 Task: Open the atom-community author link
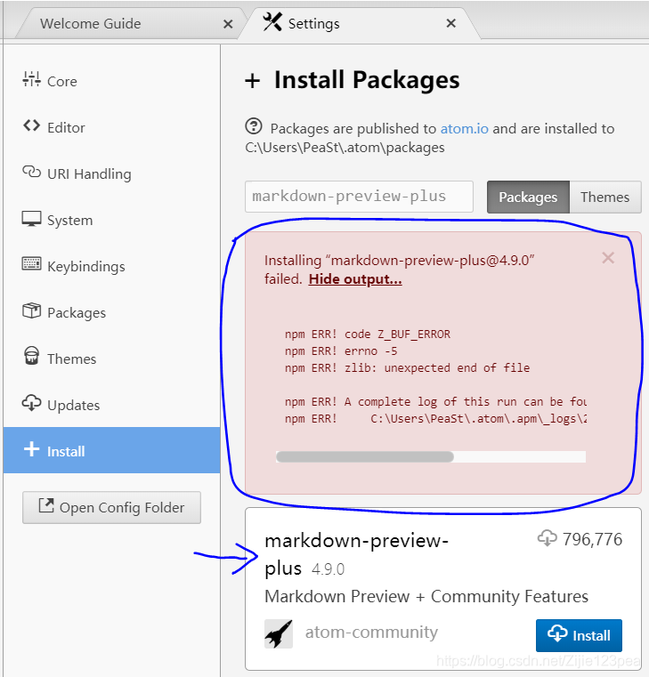(x=371, y=633)
